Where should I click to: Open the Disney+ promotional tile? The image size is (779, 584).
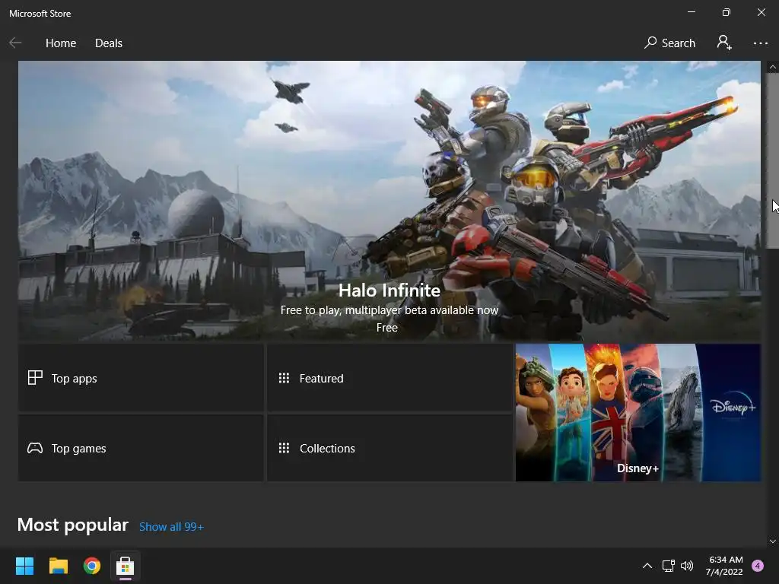pos(638,412)
